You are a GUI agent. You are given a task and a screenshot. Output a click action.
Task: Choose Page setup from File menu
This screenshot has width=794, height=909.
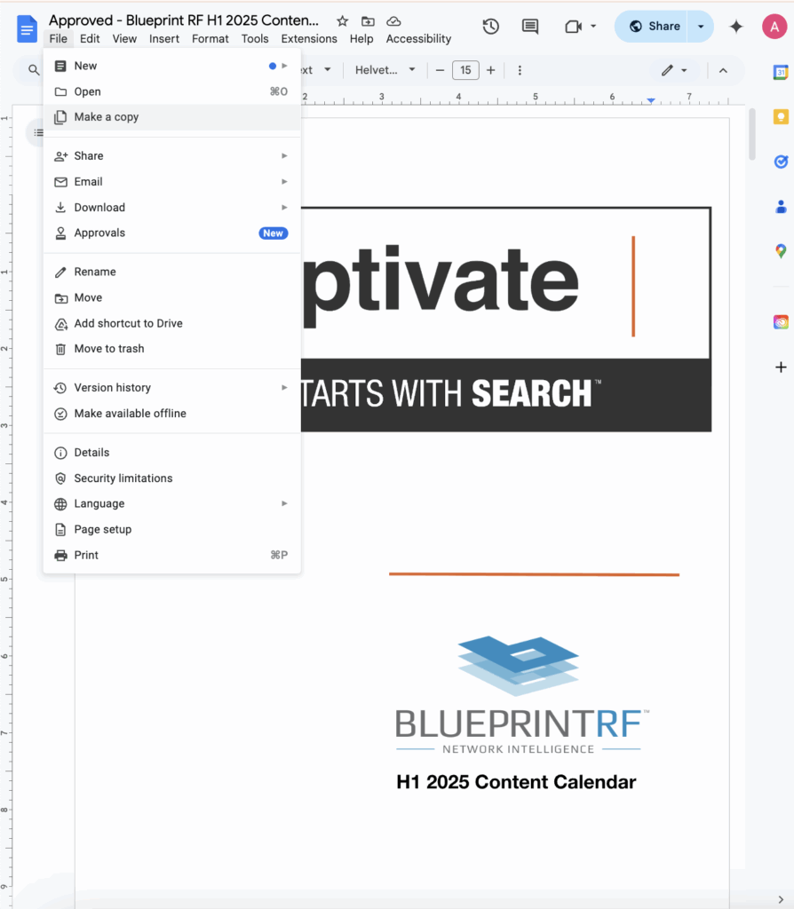[102, 529]
